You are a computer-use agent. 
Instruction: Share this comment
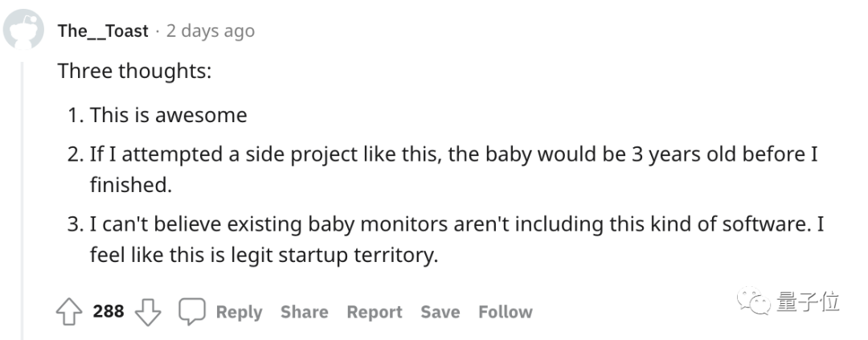click(x=304, y=312)
